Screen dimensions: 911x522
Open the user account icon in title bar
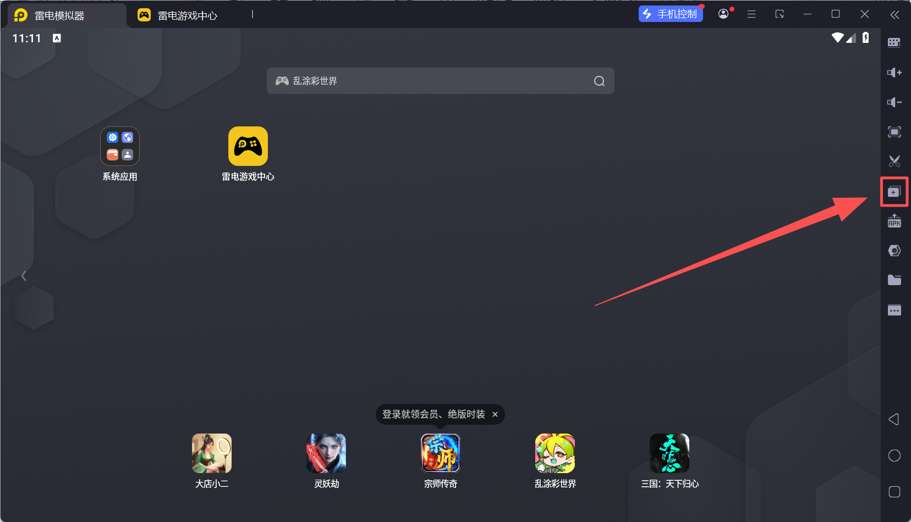coord(724,14)
